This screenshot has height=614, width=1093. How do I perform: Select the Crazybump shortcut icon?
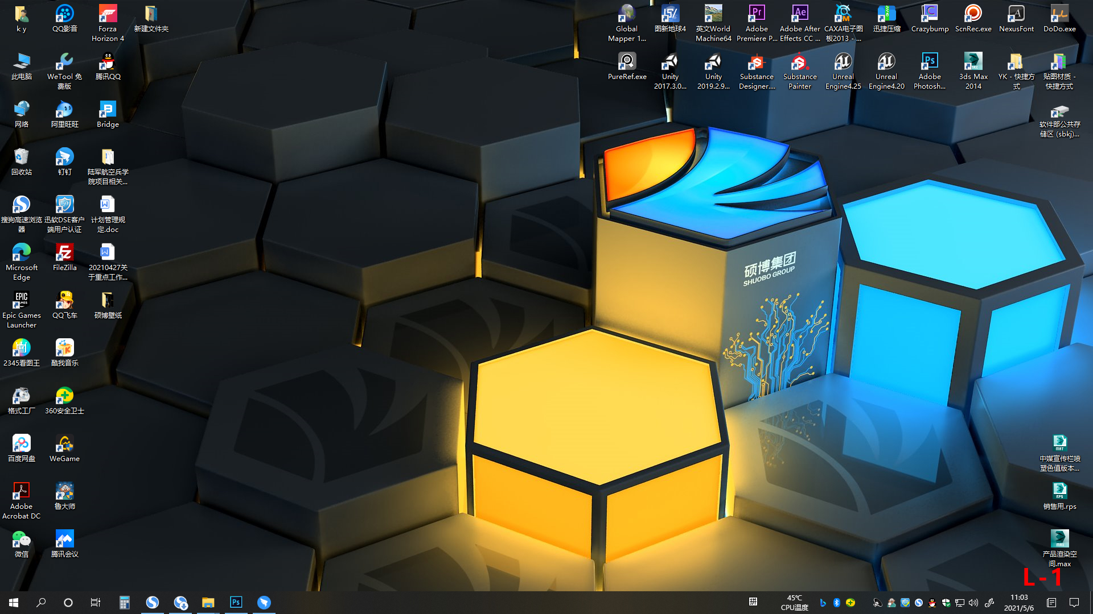930,14
